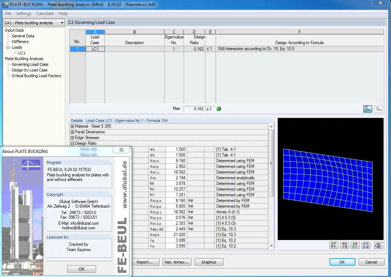The width and height of the screenshot is (391, 277).
Task: Expand the Panel Dimensions section
Action: (73, 132)
